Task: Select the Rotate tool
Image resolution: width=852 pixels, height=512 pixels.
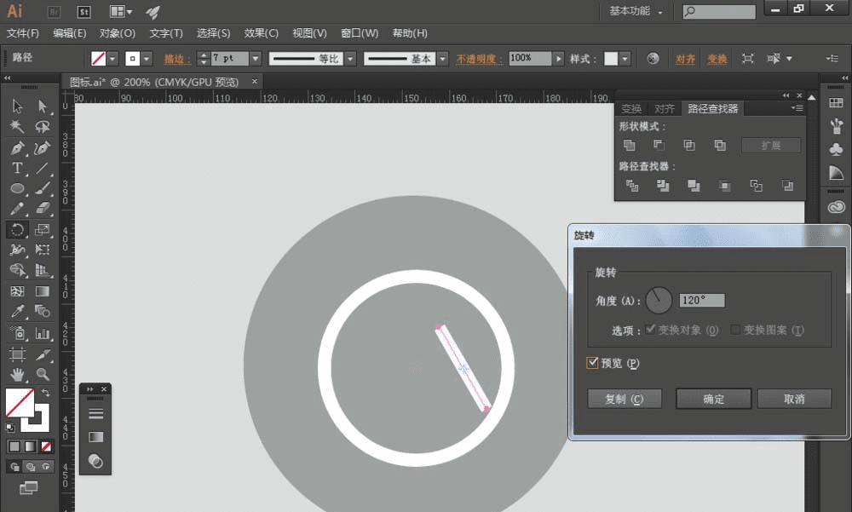Action: (x=17, y=229)
